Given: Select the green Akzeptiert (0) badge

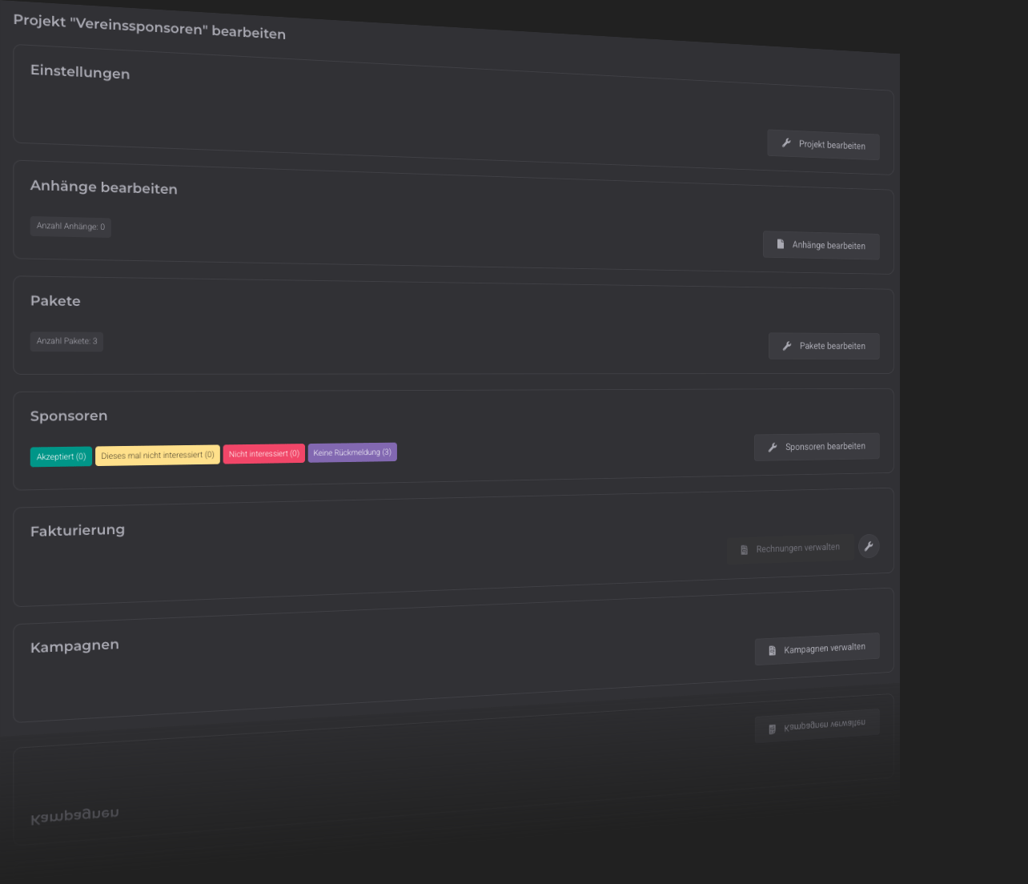Looking at the screenshot, I should tap(61, 456).
